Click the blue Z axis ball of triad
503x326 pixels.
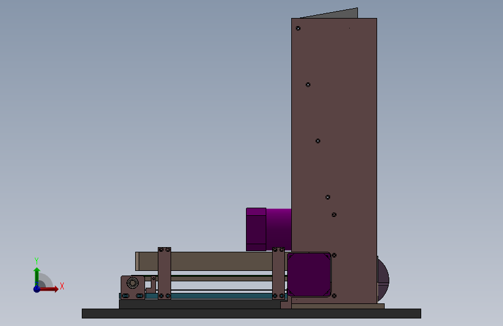pyautogui.click(x=37, y=289)
